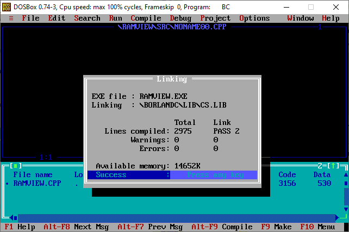Viewport: 349px width, 232px height.
Task: Click the File name column header
Action: click(x=33, y=174)
